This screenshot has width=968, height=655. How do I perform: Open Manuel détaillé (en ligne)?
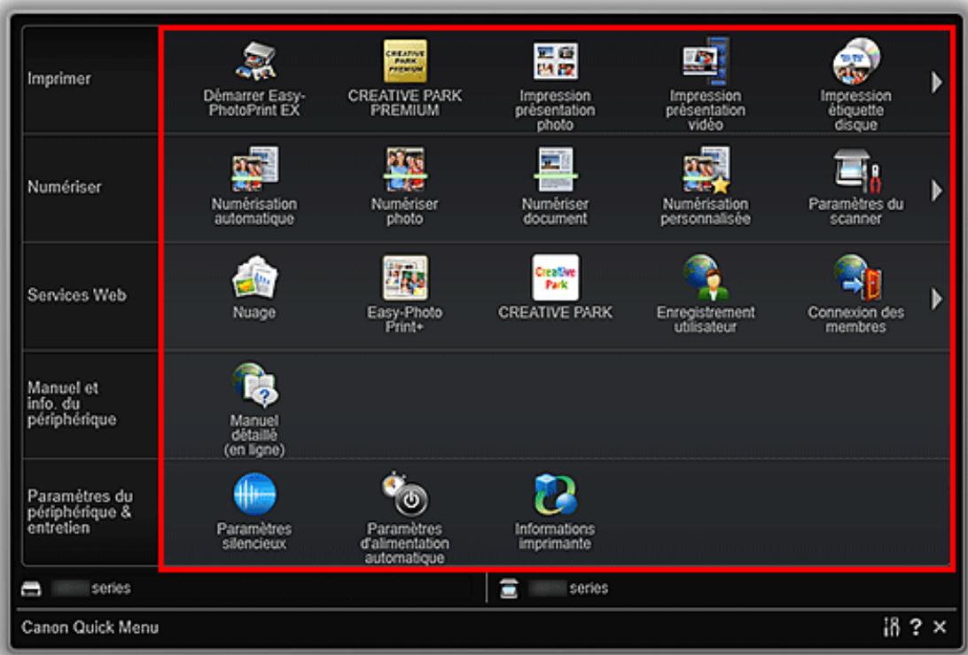pos(254,409)
